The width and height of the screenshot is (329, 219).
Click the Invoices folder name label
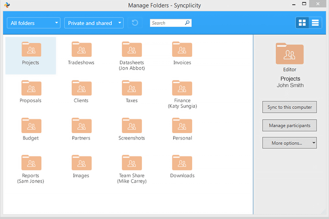(x=182, y=63)
